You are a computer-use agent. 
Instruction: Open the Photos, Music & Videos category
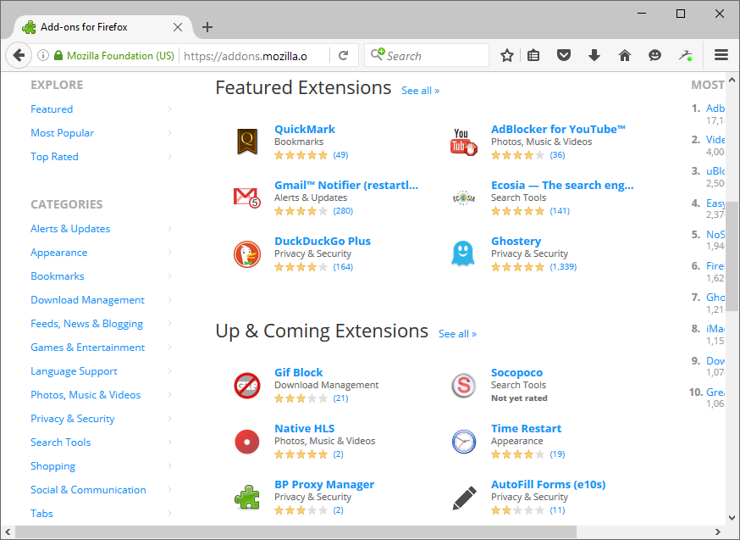pos(86,395)
